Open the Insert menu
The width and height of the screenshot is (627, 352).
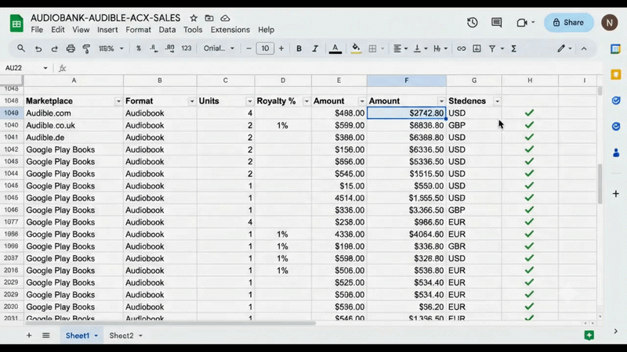[107, 30]
